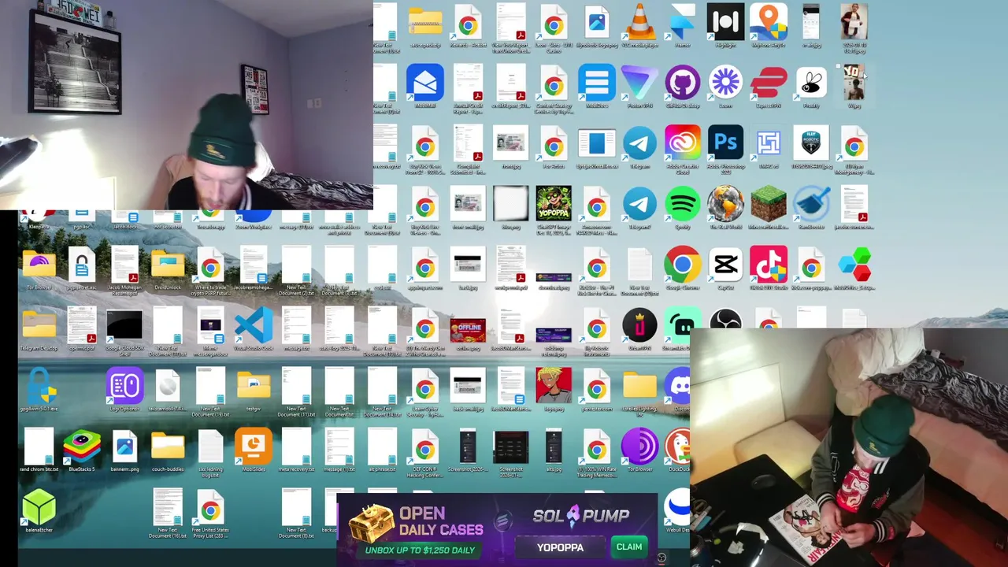The width and height of the screenshot is (1008, 567).
Task: Open Jacob Mohegan Resume PDF
Action: click(124, 265)
